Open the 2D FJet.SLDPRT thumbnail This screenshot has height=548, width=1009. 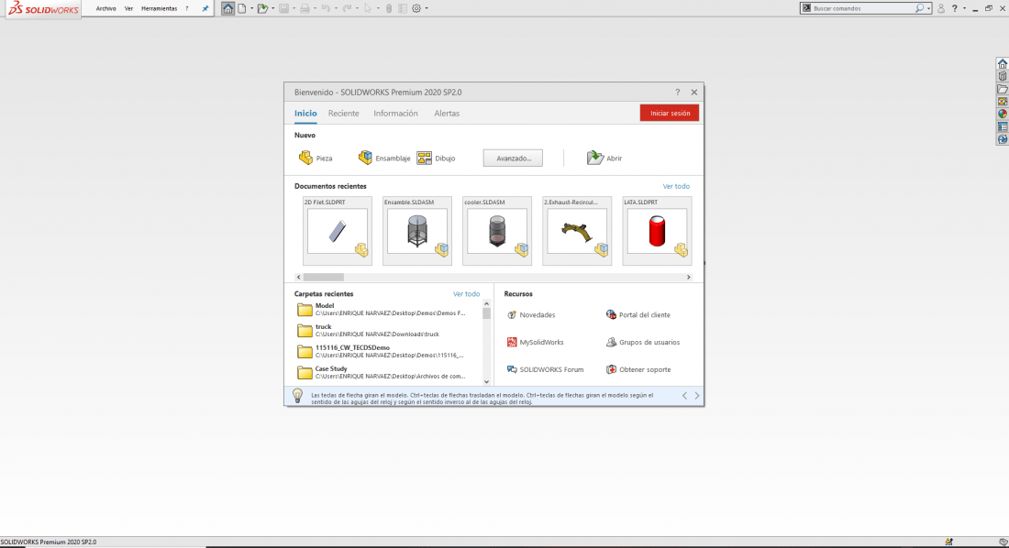(338, 231)
